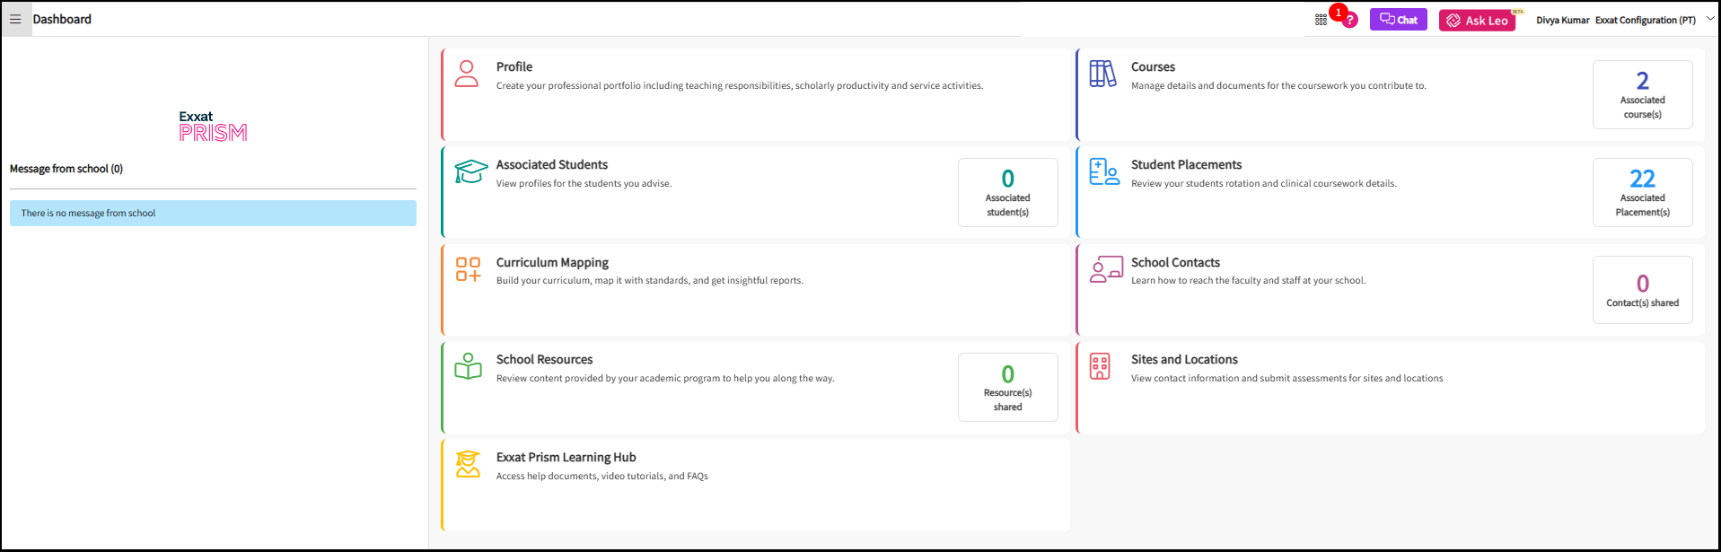Select the Associated Students graduation cap icon
Image resolution: width=1721 pixels, height=552 pixels.
468,171
